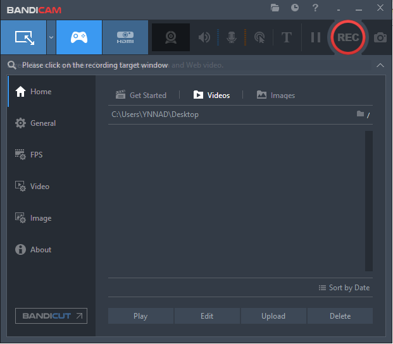The image size is (393, 344).
Task: Open the About section in sidebar
Action: (51, 250)
